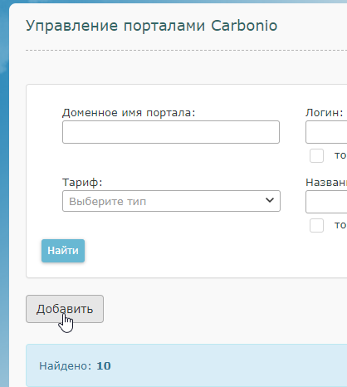
Task: Toggle the checkbox below Название field
Action: (316, 225)
